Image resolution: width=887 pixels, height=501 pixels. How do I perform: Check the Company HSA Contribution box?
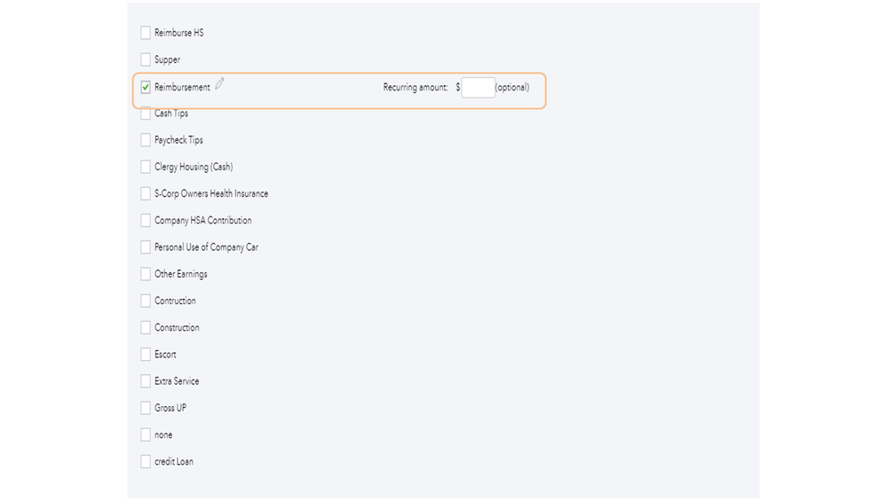tap(146, 221)
